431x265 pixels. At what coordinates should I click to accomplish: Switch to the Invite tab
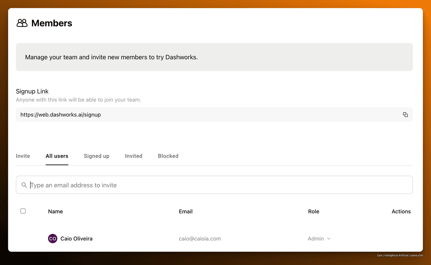coord(23,156)
